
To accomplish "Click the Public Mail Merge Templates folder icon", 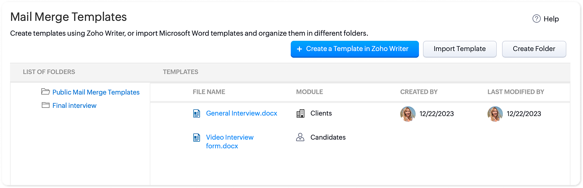I will point(45,92).
